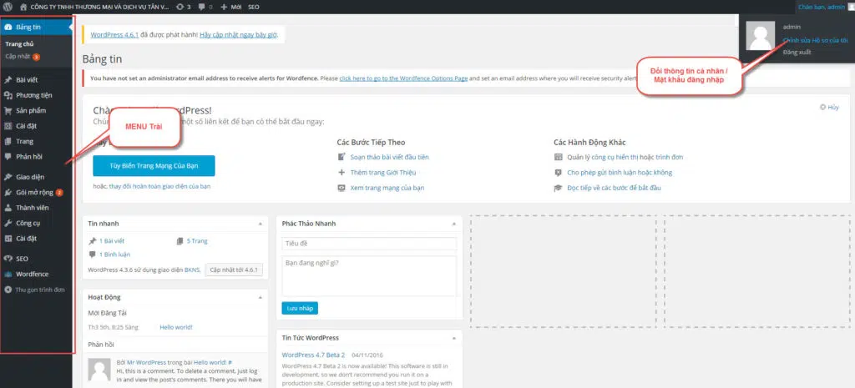Open Quản lý công cụ hiển thị hoặc trình đơn
This screenshot has height=388, width=855.
click(x=625, y=157)
